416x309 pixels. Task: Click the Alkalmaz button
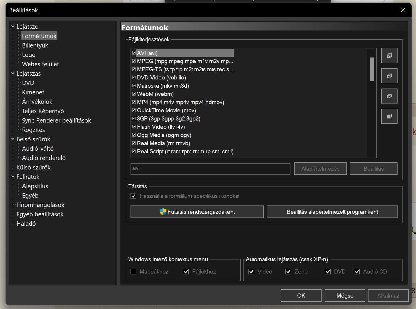pyautogui.click(x=388, y=296)
